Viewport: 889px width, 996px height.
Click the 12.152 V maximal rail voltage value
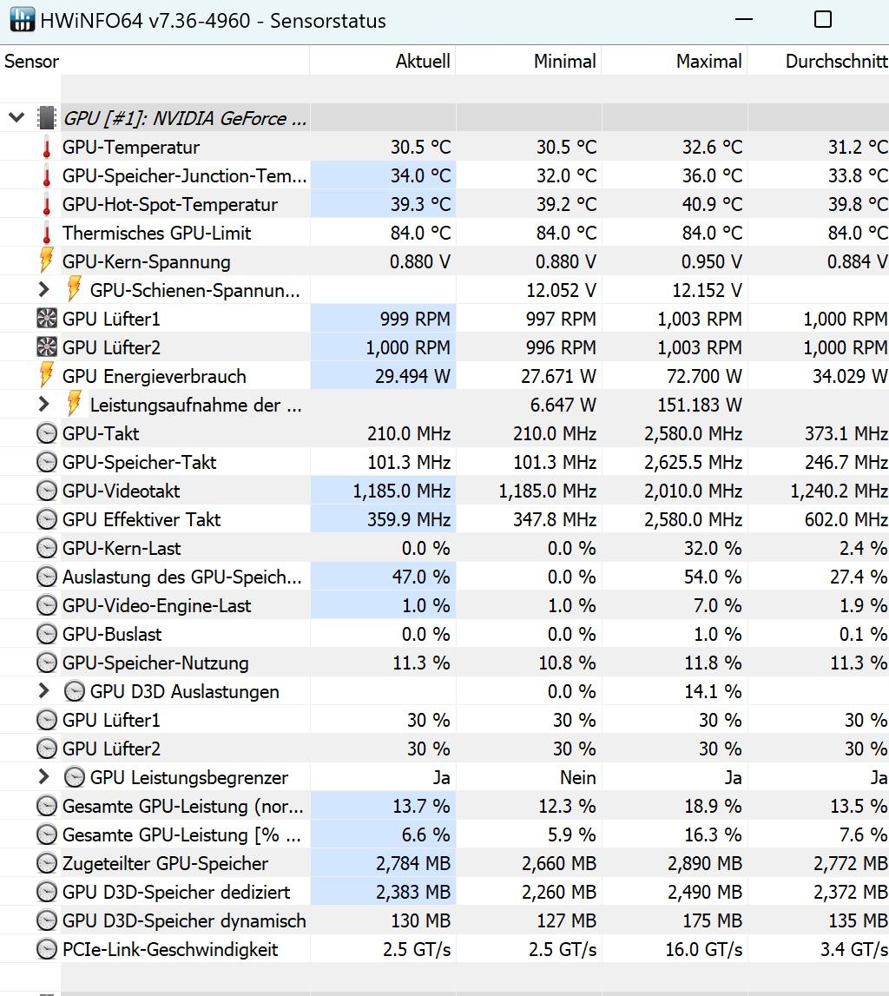pyautogui.click(x=708, y=290)
